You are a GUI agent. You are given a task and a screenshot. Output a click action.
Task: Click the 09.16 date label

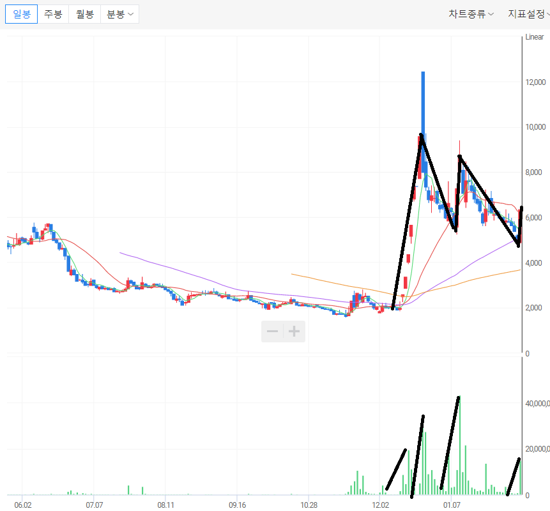click(x=237, y=505)
